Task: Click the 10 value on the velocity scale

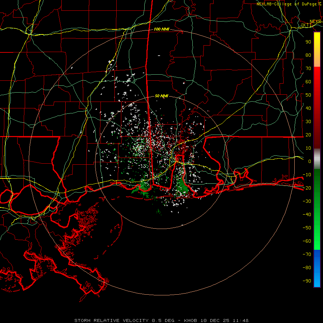Action: (x=308, y=148)
